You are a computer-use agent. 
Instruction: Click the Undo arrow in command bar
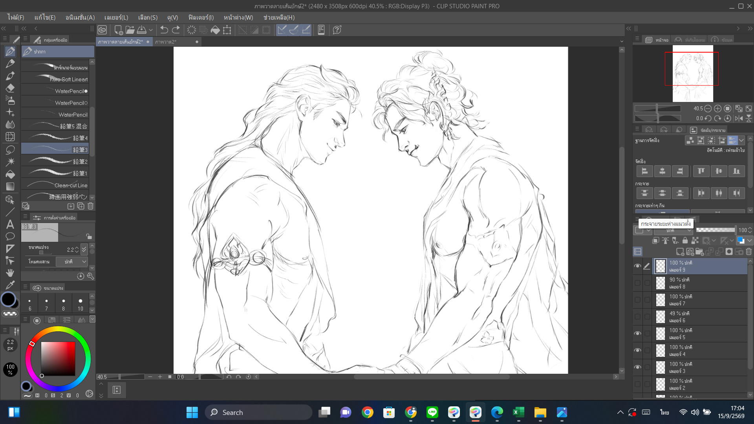pyautogui.click(x=164, y=30)
